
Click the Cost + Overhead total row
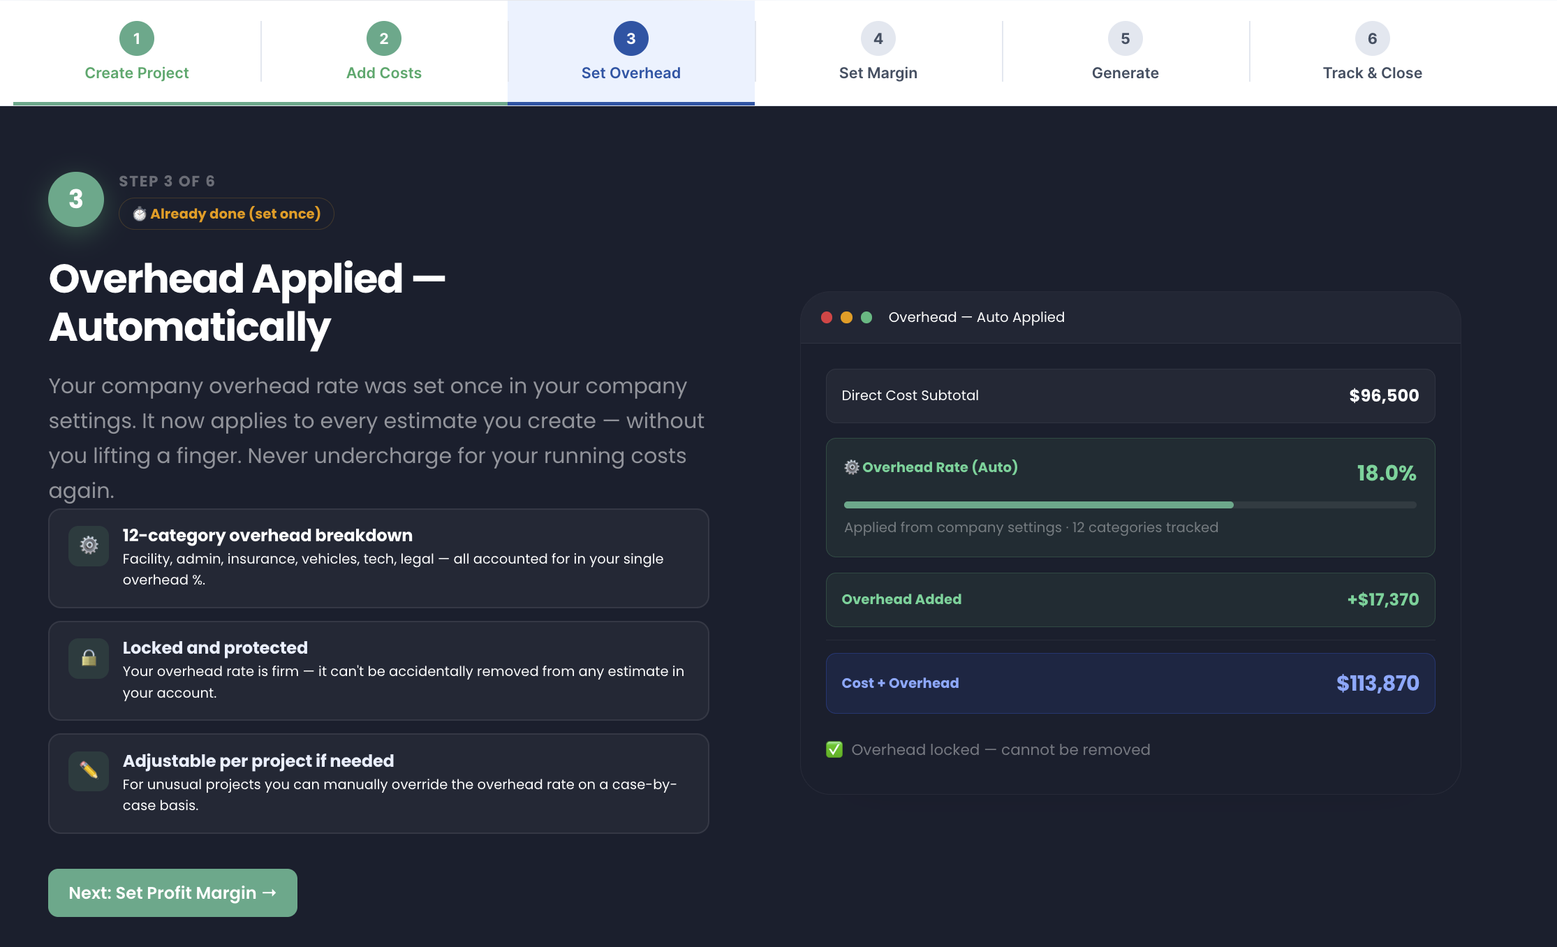[x=1130, y=683]
